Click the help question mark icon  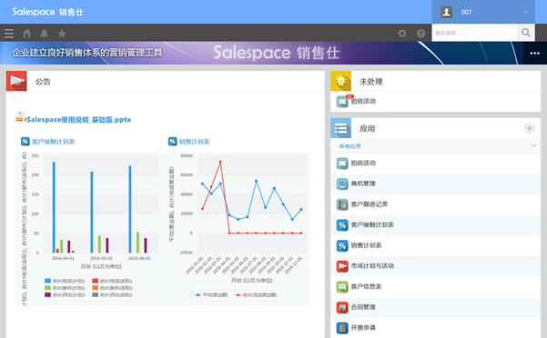coord(421,34)
